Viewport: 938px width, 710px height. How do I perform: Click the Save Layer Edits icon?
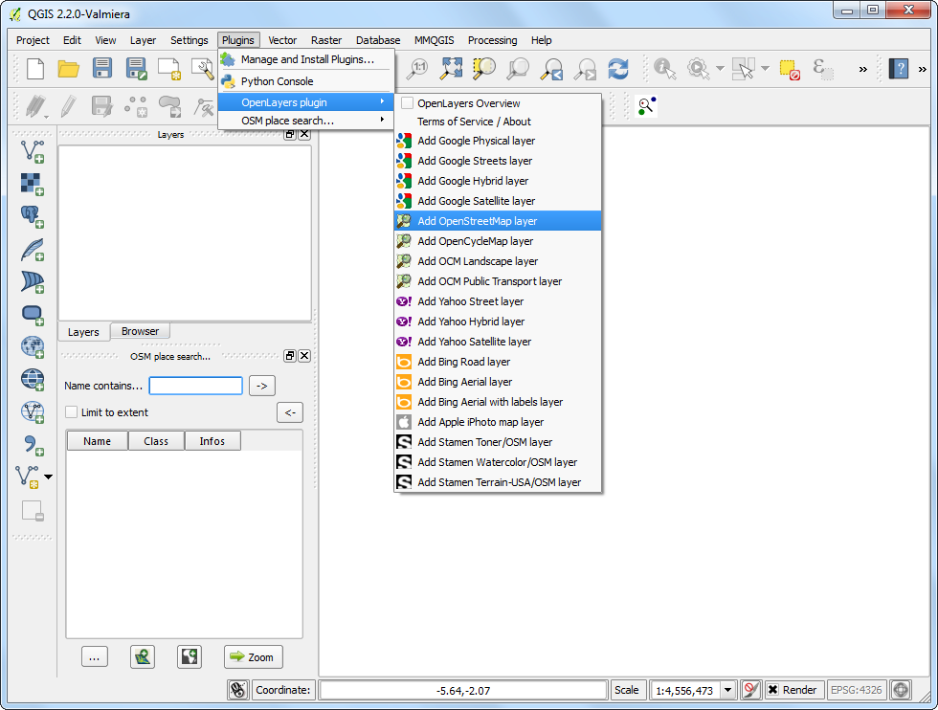click(x=101, y=107)
